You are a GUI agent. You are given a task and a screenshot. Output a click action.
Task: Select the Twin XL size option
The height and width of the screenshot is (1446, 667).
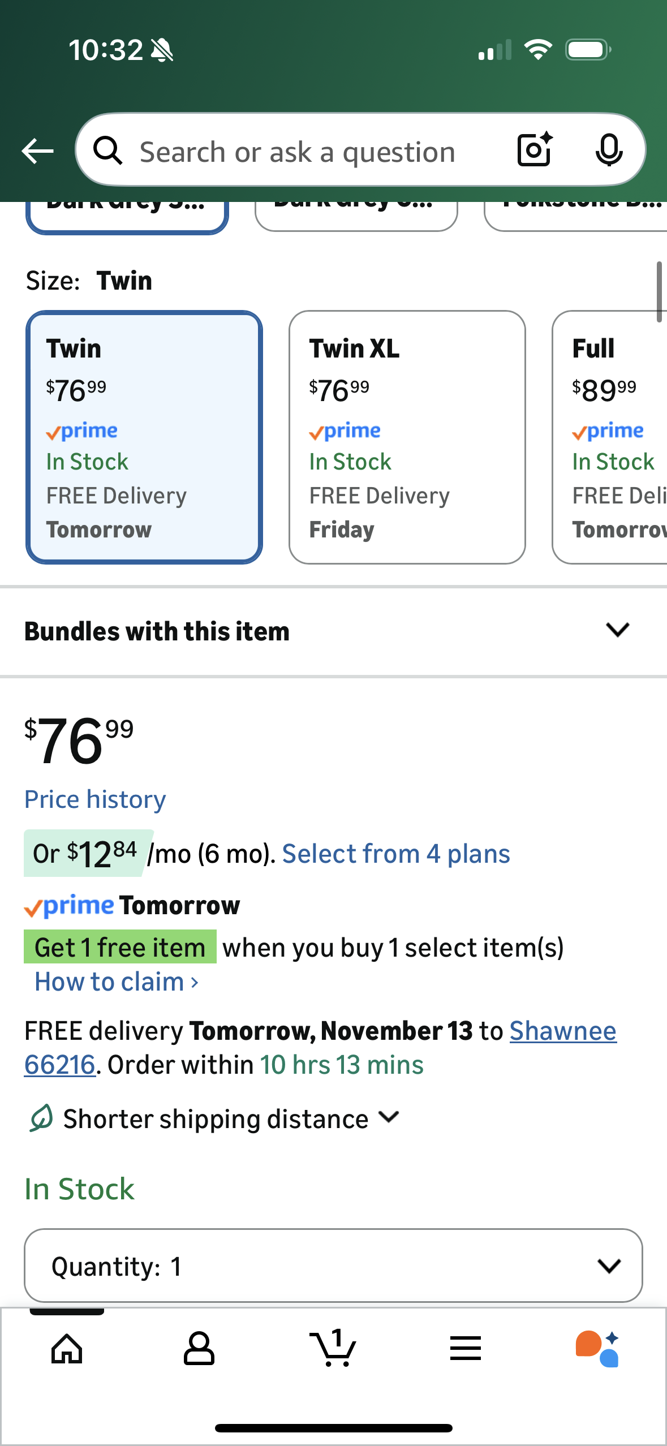click(407, 437)
